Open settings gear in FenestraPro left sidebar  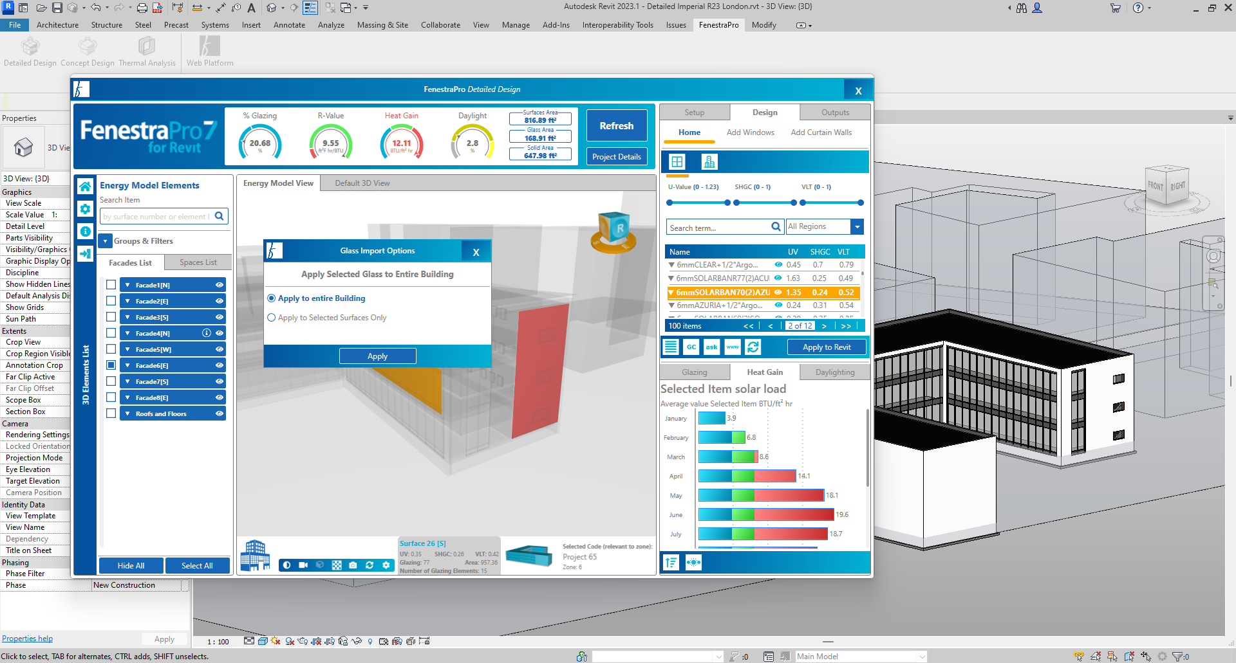click(85, 209)
